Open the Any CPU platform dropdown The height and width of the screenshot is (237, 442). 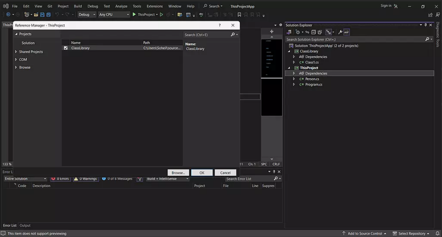pyautogui.click(x=114, y=15)
